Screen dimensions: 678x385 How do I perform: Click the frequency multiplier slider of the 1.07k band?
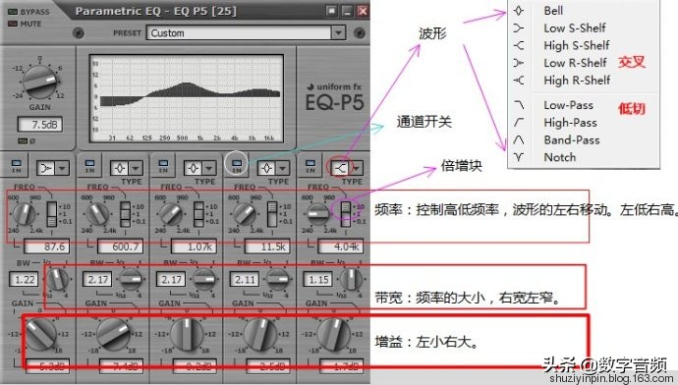tap(198, 214)
